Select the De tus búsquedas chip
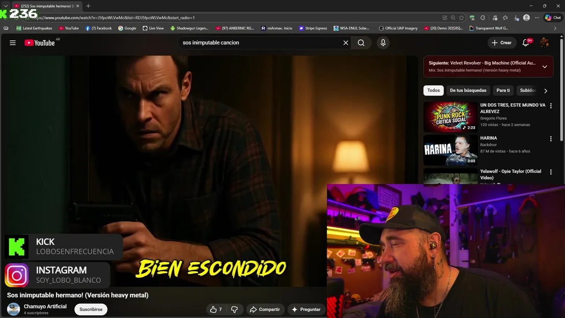 [468, 91]
